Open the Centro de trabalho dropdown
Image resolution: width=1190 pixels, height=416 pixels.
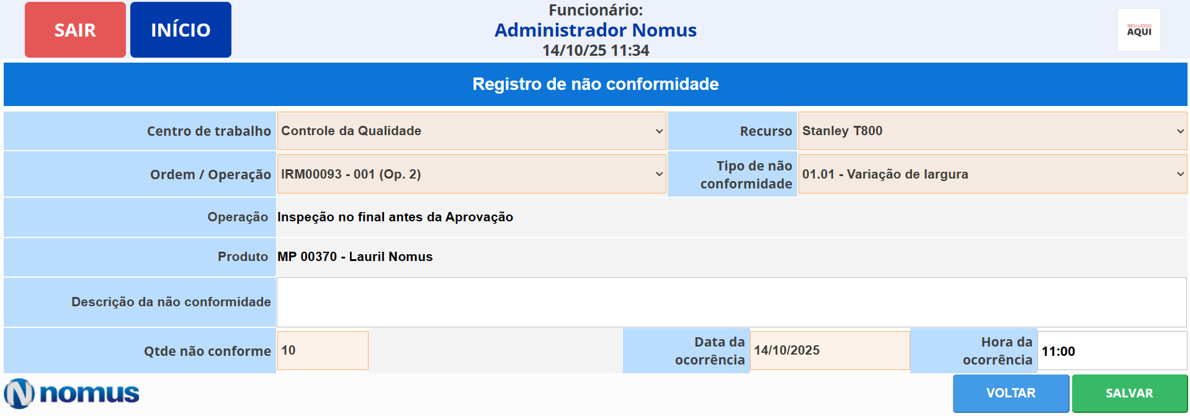point(471,131)
